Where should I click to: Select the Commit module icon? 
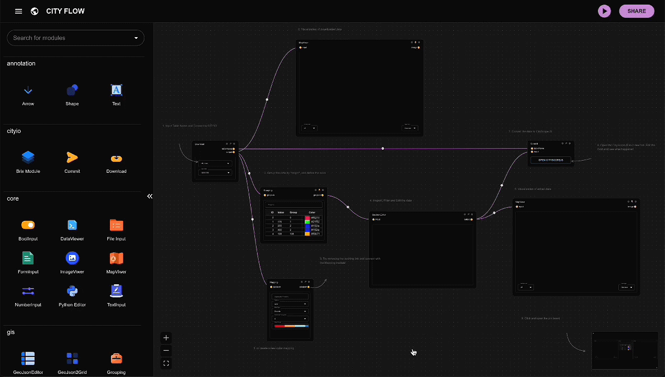pyautogui.click(x=72, y=162)
